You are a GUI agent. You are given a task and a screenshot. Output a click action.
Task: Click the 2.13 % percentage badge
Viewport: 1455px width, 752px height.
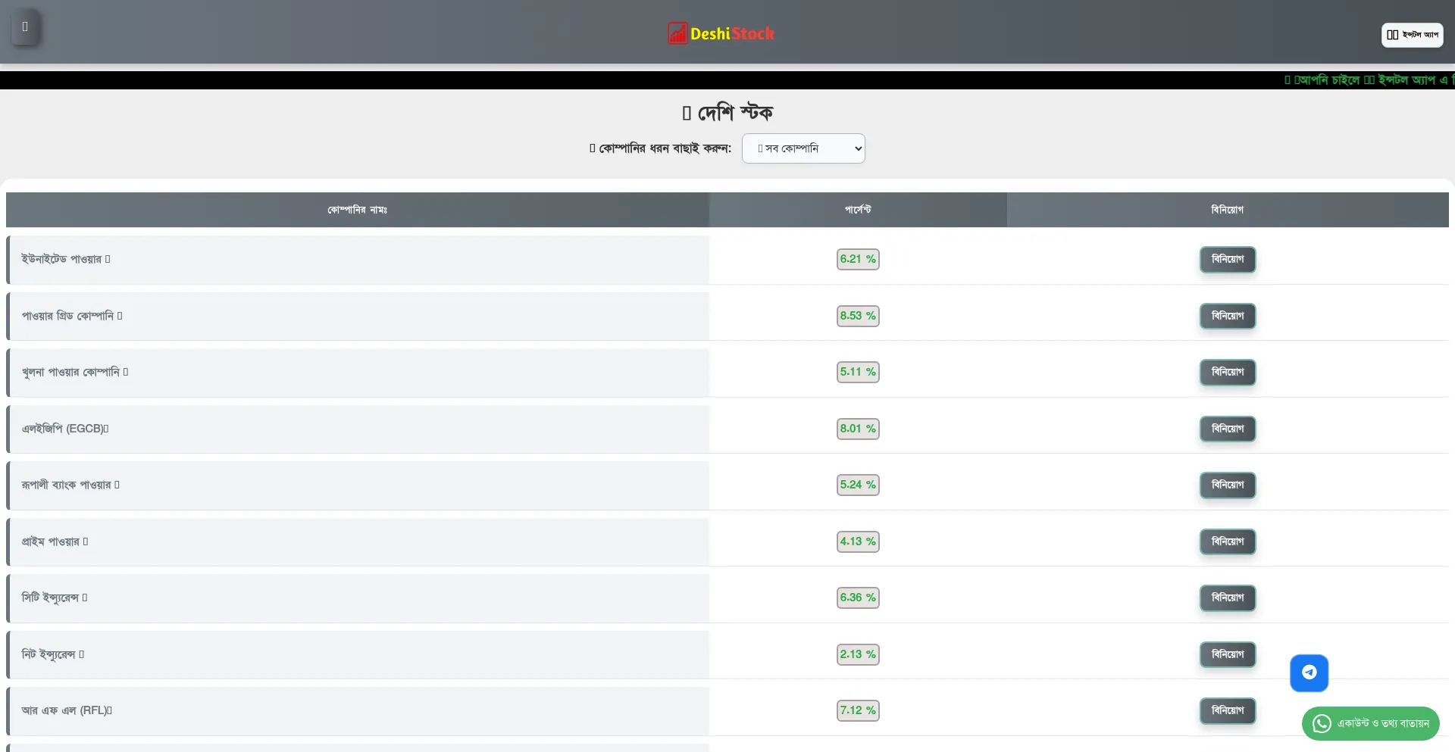(x=857, y=654)
